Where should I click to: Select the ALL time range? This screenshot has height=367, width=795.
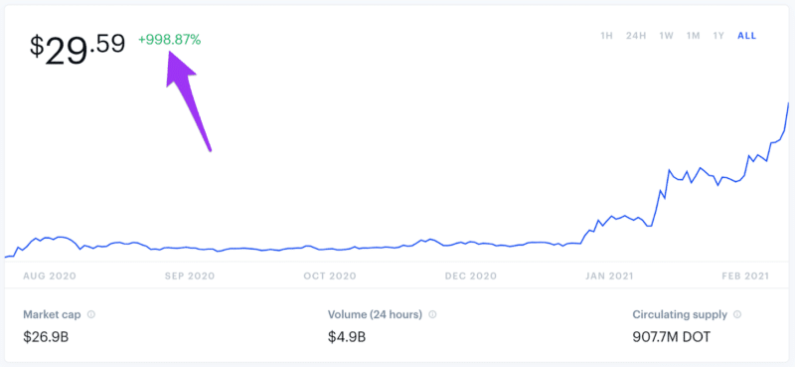pyautogui.click(x=747, y=36)
